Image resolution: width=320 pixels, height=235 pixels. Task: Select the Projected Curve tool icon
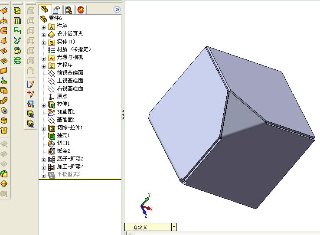17,21
